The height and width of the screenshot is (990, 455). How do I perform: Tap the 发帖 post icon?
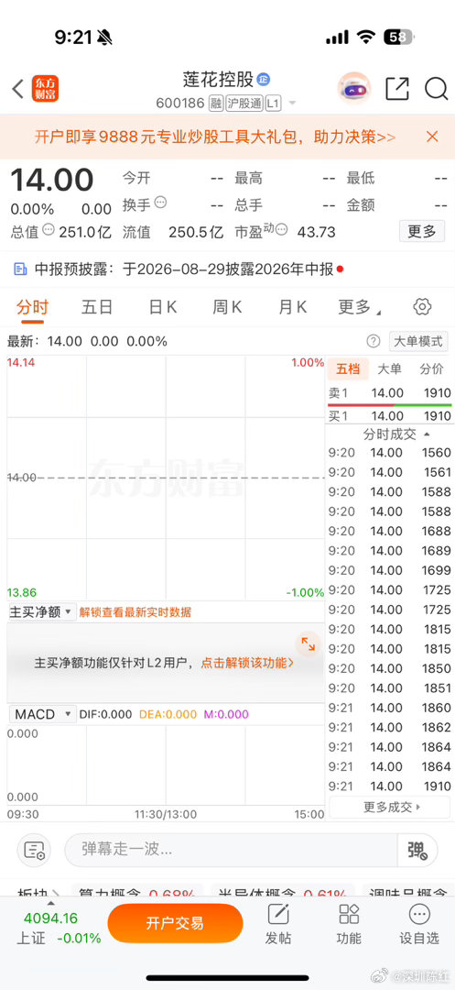(x=278, y=924)
